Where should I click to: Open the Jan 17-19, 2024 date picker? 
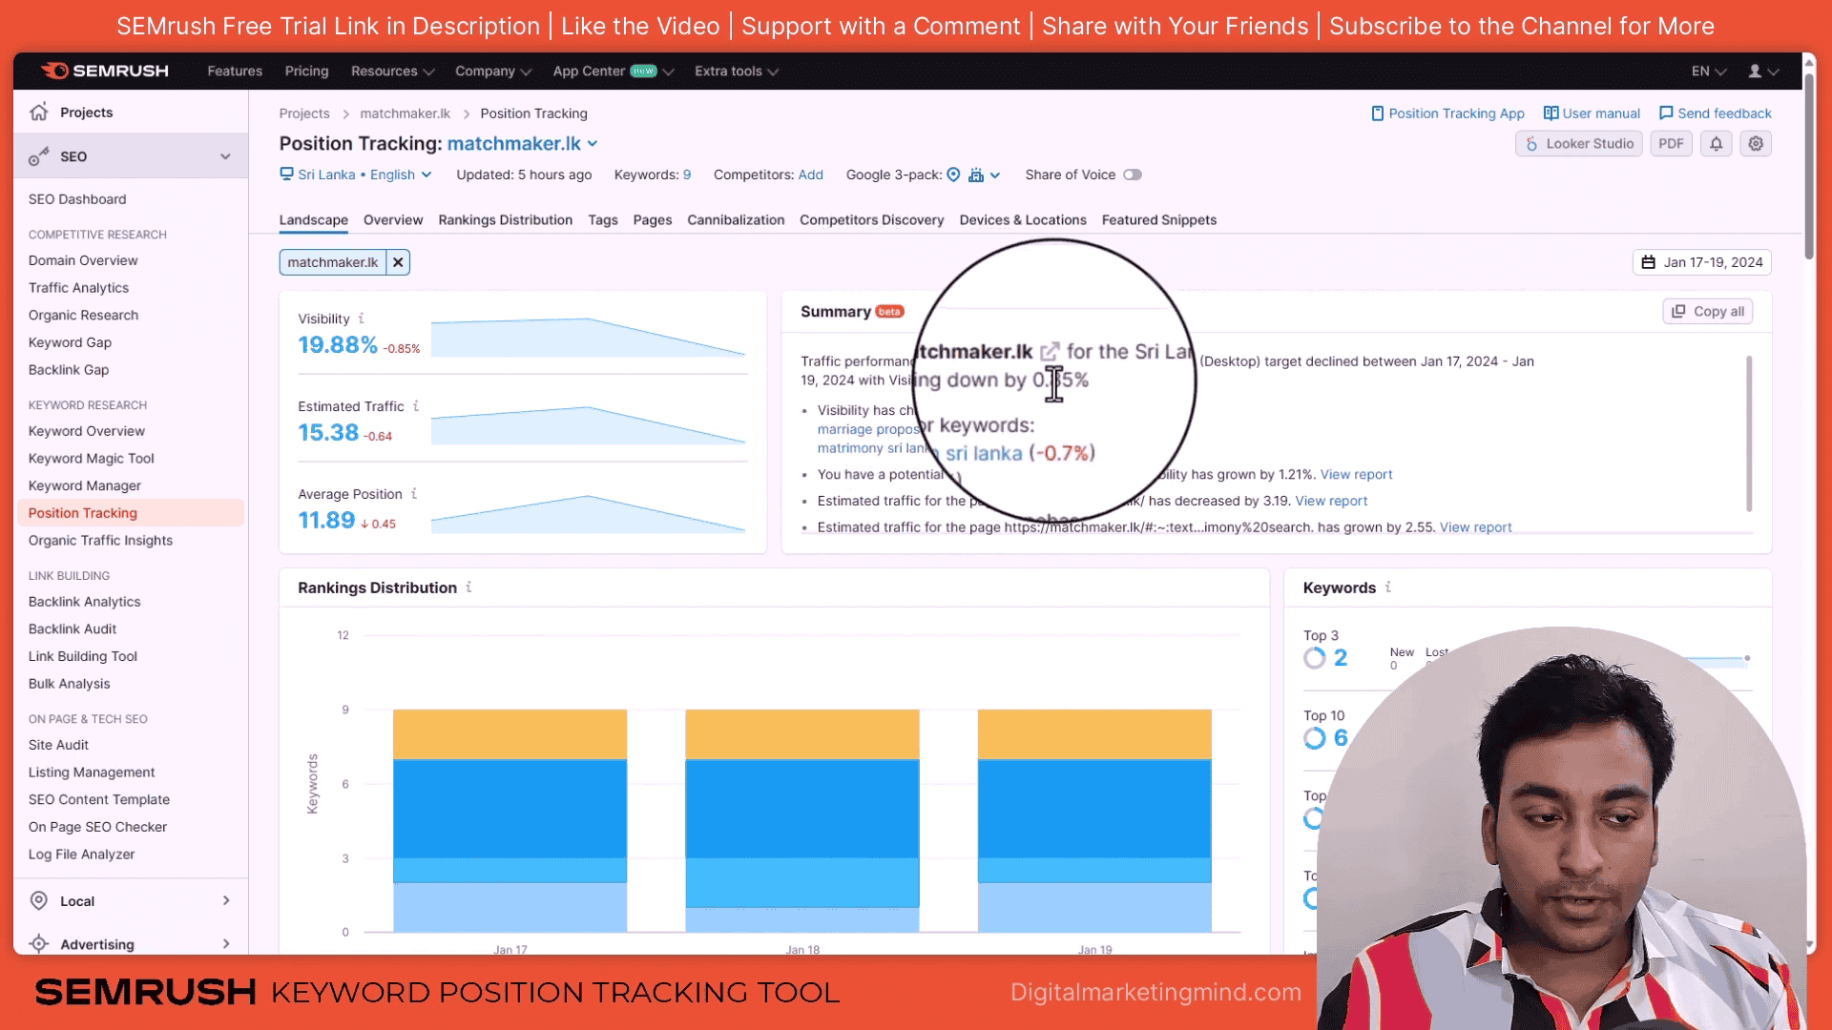pyautogui.click(x=1702, y=262)
